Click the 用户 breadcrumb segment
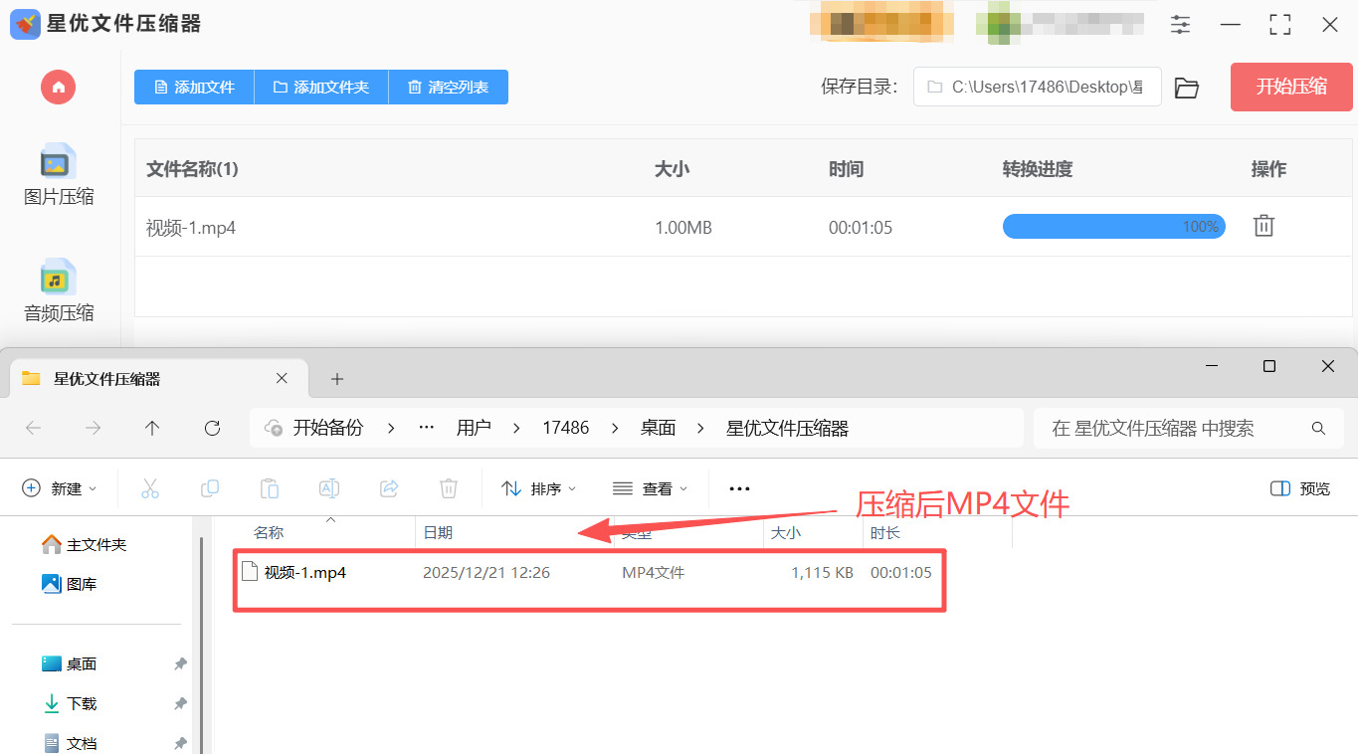The width and height of the screenshot is (1358, 754). click(x=474, y=428)
